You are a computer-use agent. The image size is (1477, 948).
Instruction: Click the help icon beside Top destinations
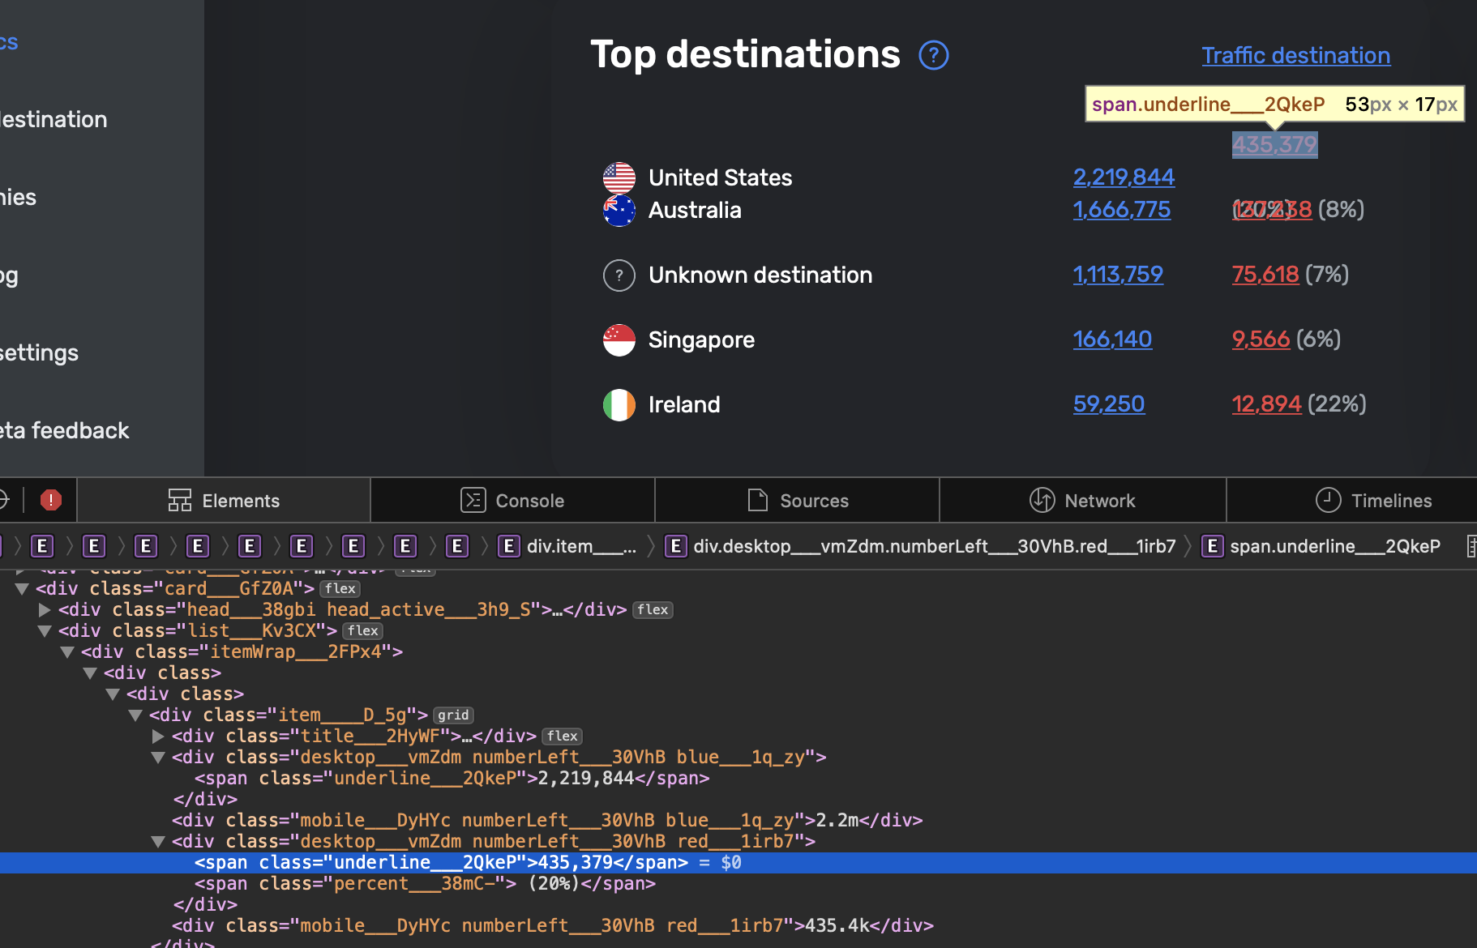pos(934,55)
